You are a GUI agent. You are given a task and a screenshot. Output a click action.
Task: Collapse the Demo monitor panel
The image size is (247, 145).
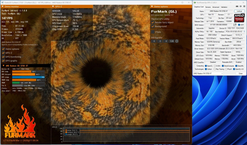tap(2, 6)
